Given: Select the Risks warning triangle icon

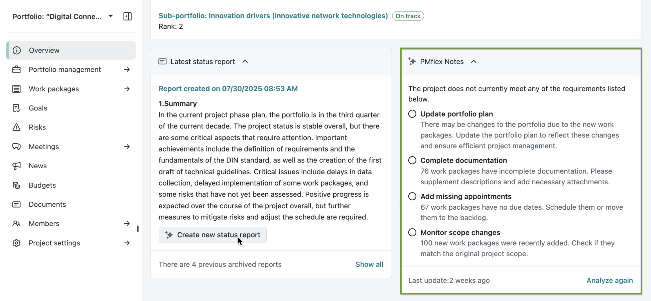Looking at the screenshot, I should click(x=17, y=127).
